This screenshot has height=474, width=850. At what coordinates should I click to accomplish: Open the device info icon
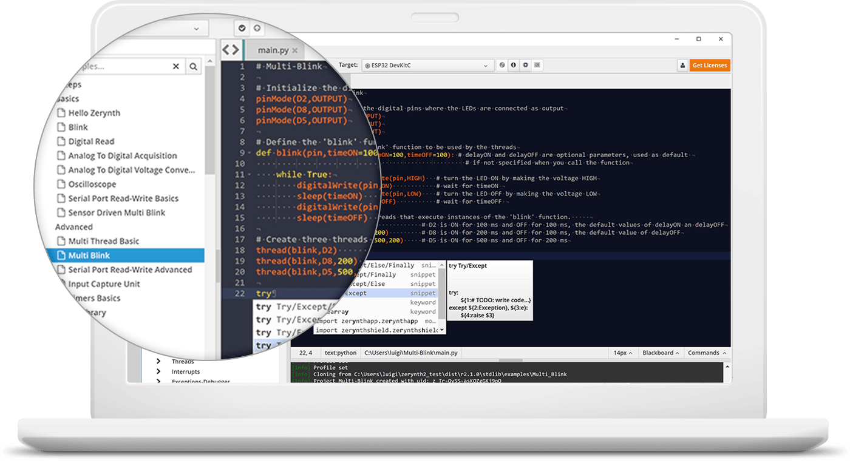[514, 65]
